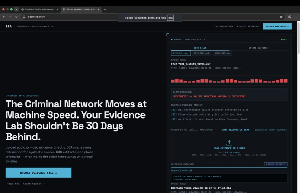
Task: Click the EVID-9021_VISHING_CLONE.wav file name
Action: [191, 64]
